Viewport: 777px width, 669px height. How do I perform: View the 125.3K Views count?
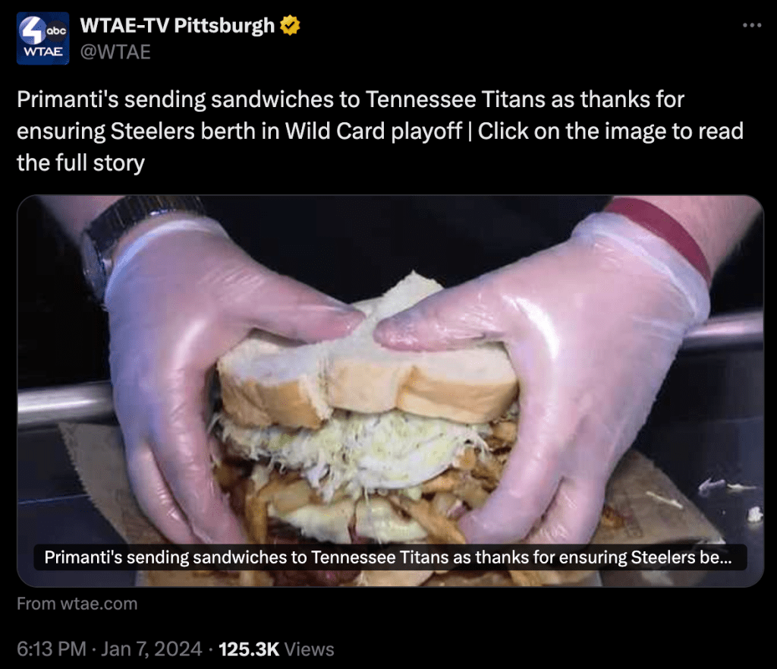(276, 649)
